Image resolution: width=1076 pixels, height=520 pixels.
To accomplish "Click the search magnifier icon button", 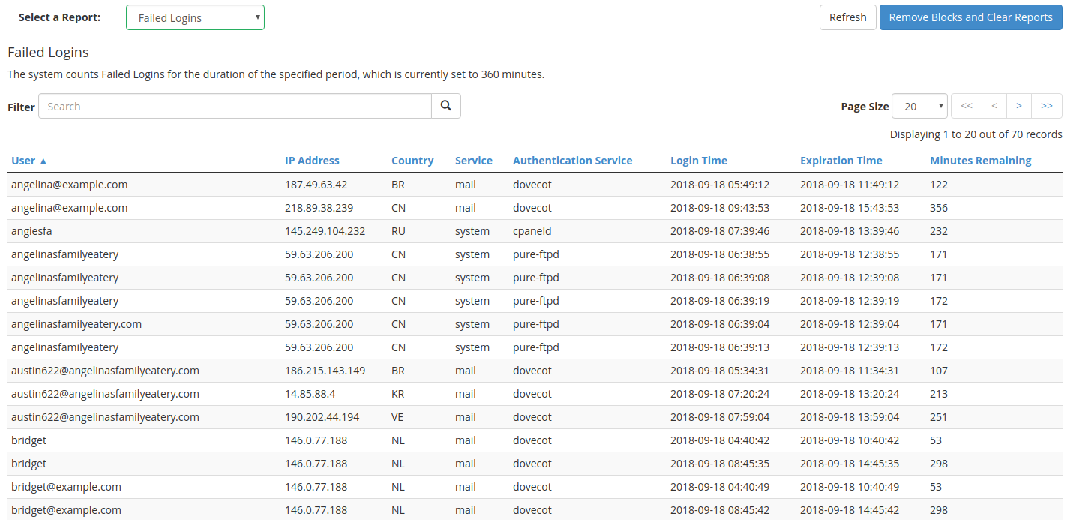I will (445, 106).
